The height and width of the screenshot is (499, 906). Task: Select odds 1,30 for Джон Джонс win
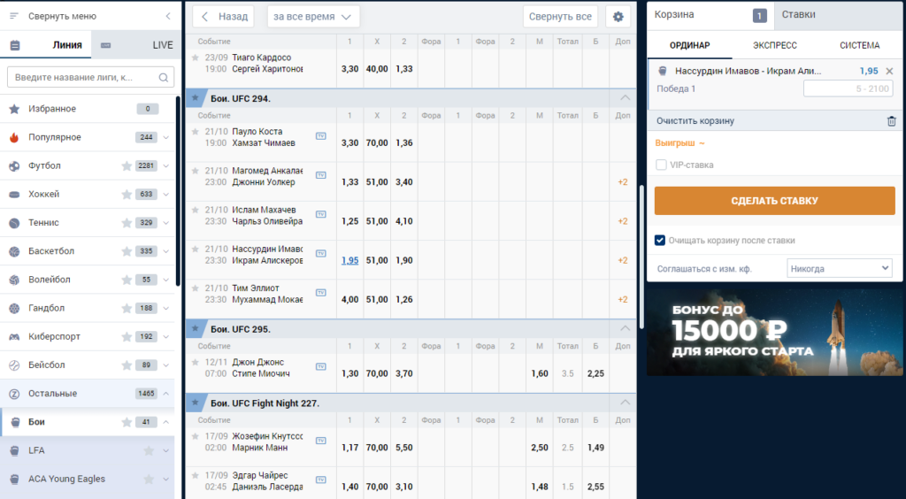(349, 373)
